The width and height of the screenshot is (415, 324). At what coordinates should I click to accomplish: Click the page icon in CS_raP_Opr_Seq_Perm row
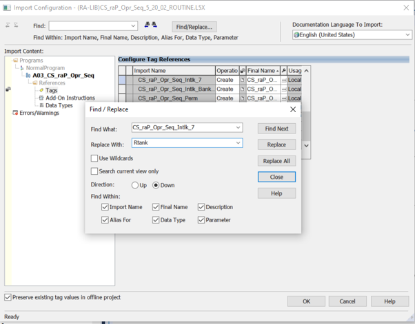(243, 98)
